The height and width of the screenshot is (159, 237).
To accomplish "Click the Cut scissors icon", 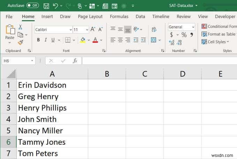I will coord(20,27).
